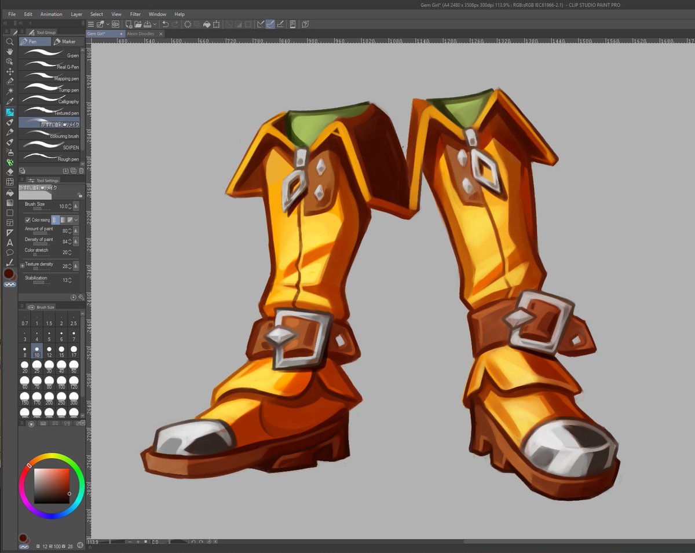Select the Correct line tool
The image size is (695, 553).
[10, 262]
